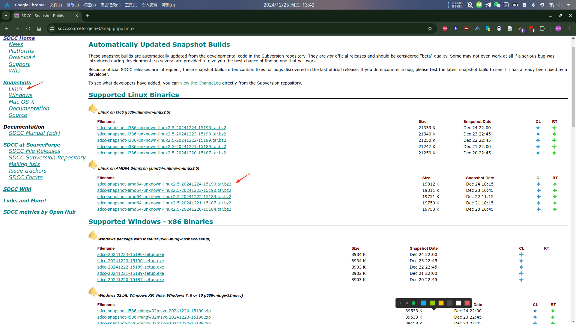The image size is (576, 324).
Task: Open the 工具(T) menu
Action: point(131,5)
